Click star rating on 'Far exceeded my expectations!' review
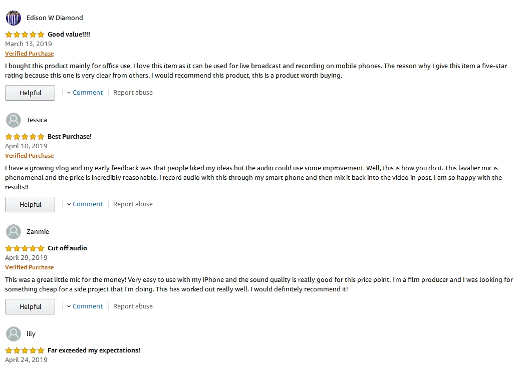This screenshot has width=531, height=367. 25,350
